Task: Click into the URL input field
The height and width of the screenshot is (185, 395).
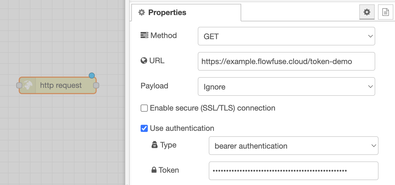Action: [x=286, y=61]
